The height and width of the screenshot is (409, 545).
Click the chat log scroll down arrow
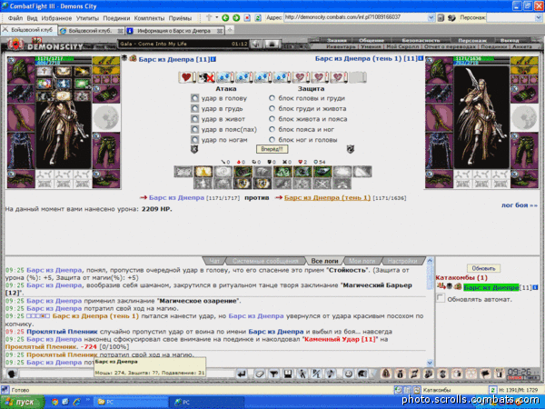click(430, 363)
